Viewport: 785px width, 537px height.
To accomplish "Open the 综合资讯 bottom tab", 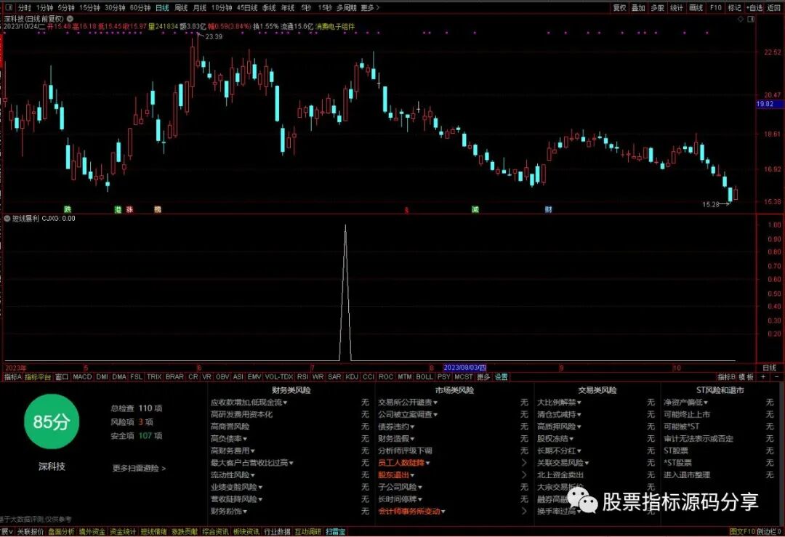I will (216, 531).
